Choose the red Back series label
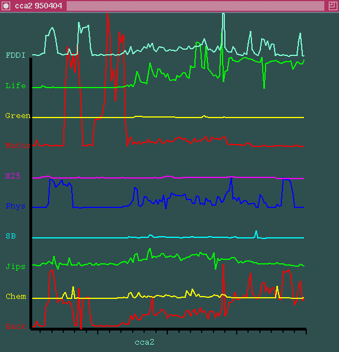Viewport: 339px width, 352px height. coord(15,327)
